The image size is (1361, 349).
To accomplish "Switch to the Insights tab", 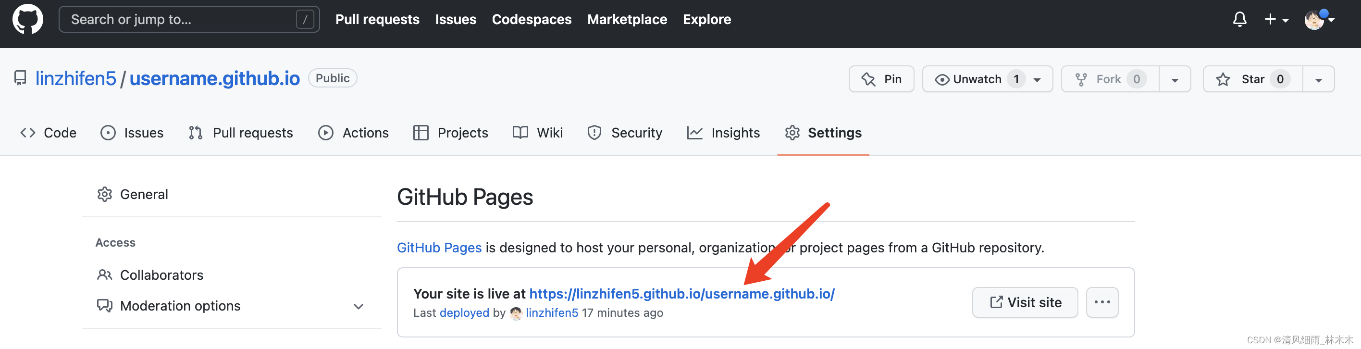I will pos(723,133).
